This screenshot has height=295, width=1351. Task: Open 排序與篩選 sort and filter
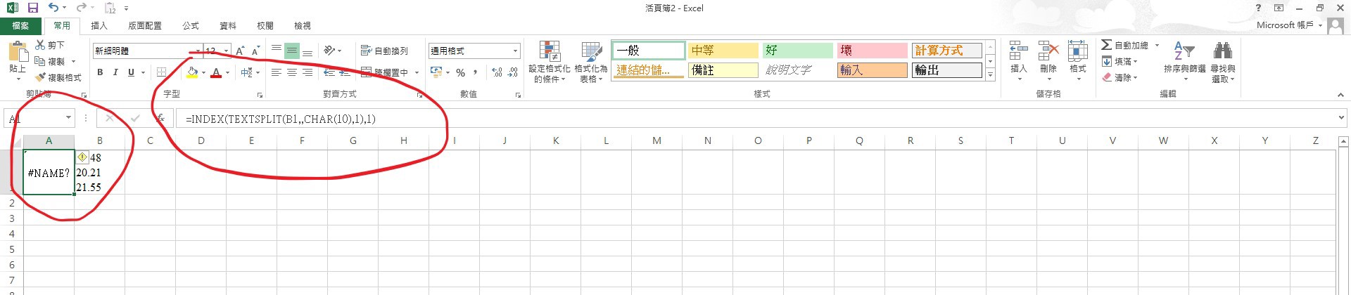tap(1184, 62)
